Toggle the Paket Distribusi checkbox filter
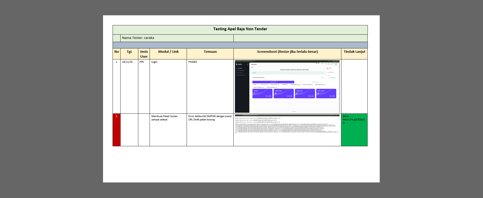This screenshot has height=198, width=483. [303, 85]
